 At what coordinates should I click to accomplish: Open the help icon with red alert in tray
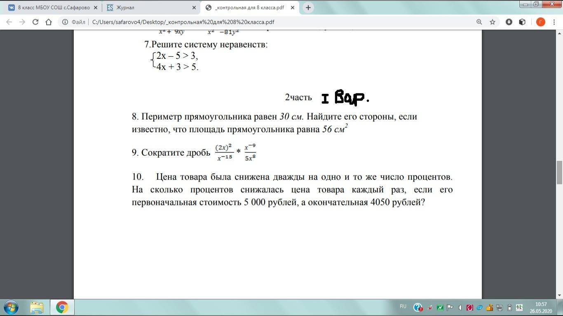pyautogui.click(x=418, y=307)
